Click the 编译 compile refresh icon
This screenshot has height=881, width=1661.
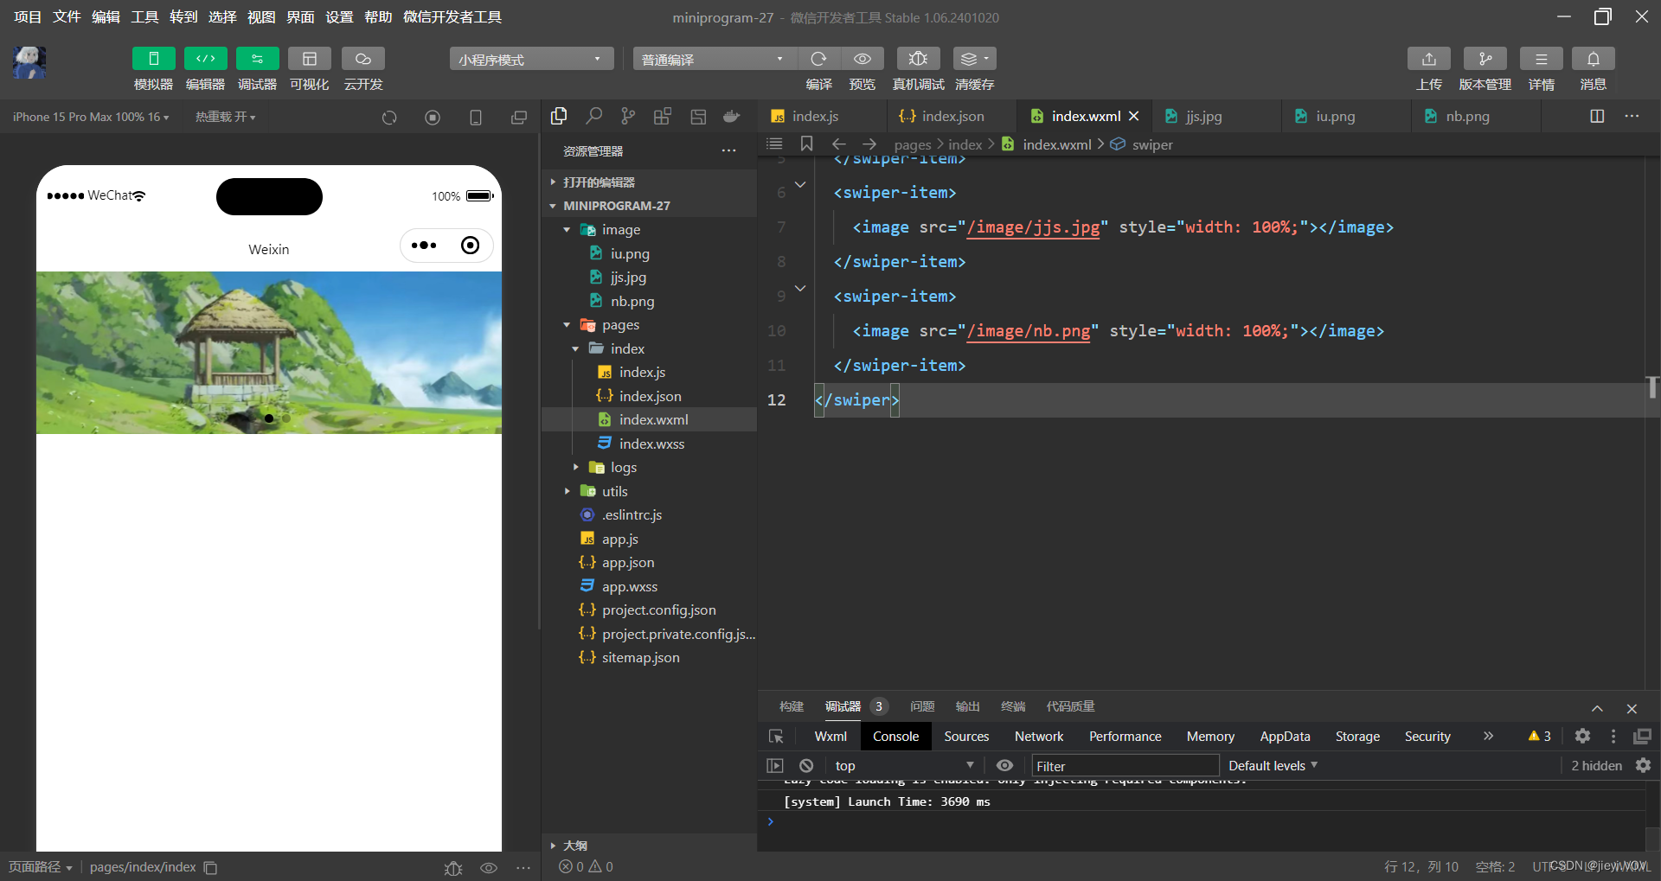coord(818,59)
